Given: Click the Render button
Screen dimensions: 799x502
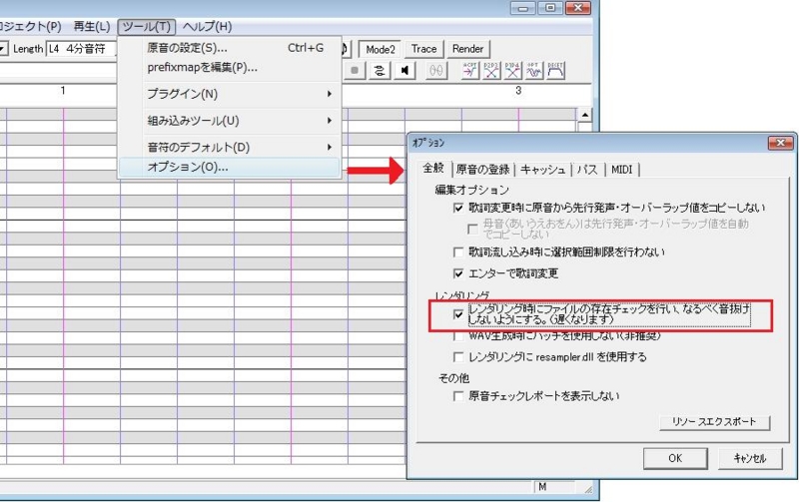Looking at the screenshot, I should click(467, 49).
